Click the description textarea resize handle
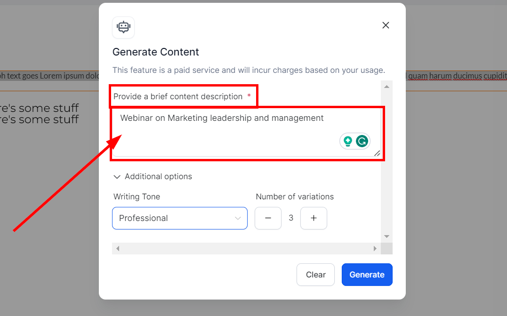 [x=377, y=153]
